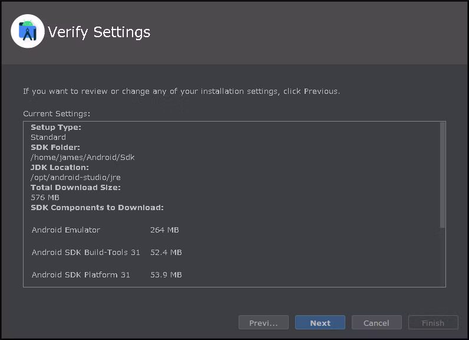Click the Android Studio logo icon
The width and height of the screenshot is (469, 340).
click(x=28, y=31)
